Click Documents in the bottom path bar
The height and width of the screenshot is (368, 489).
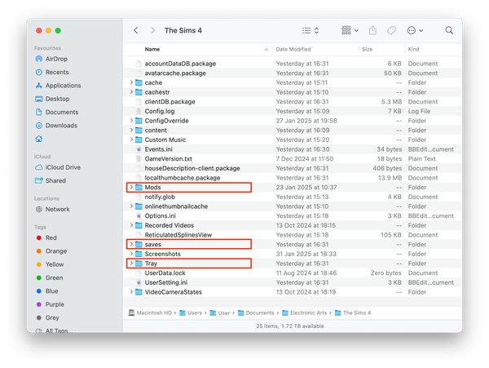click(x=262, y=313)
